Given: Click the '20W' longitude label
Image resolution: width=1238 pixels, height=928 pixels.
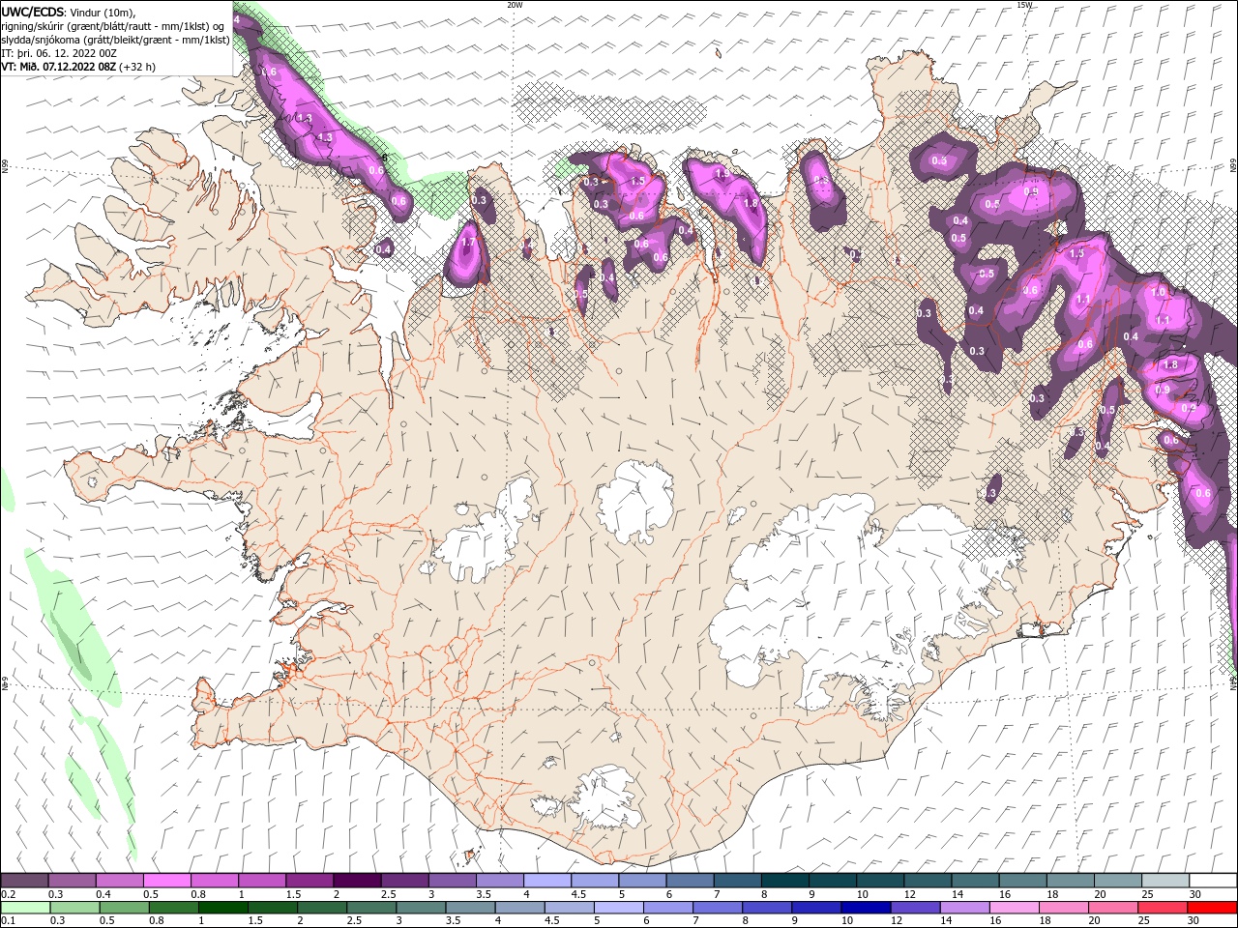Looking at the screenshot, I should click(x=515, y=5).
